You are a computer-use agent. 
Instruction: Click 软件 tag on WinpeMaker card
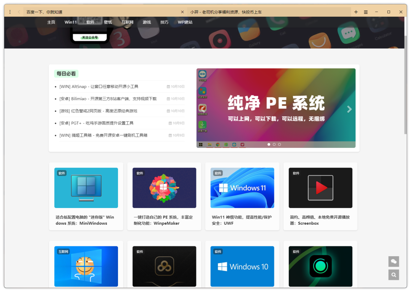coord(140,173)
